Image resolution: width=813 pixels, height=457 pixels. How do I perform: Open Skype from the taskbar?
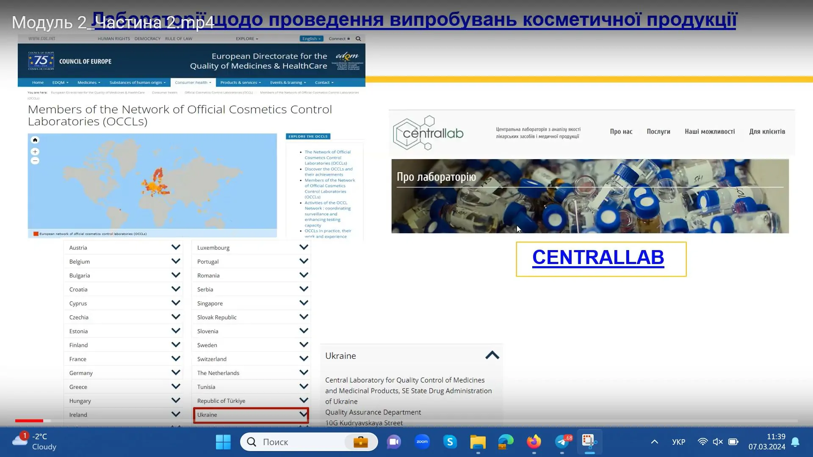pos(450,442)
